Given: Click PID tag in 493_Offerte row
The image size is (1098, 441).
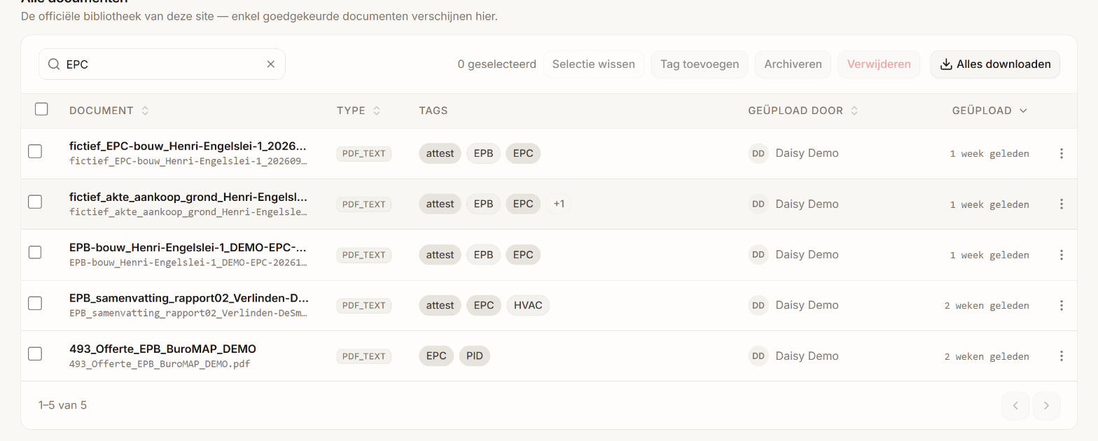Looking at the screenshot, I should [x=475, y=356].
